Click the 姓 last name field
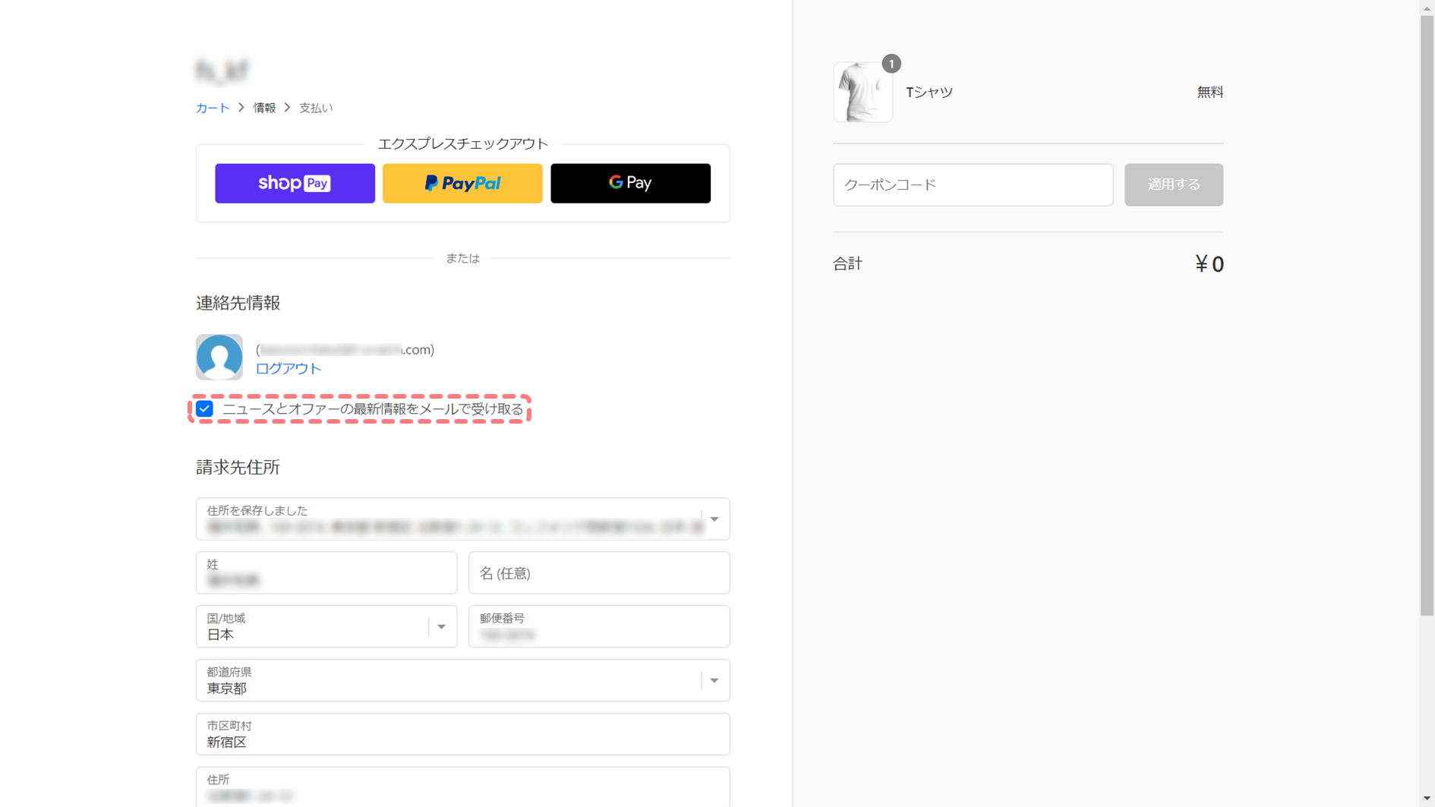 326,572
